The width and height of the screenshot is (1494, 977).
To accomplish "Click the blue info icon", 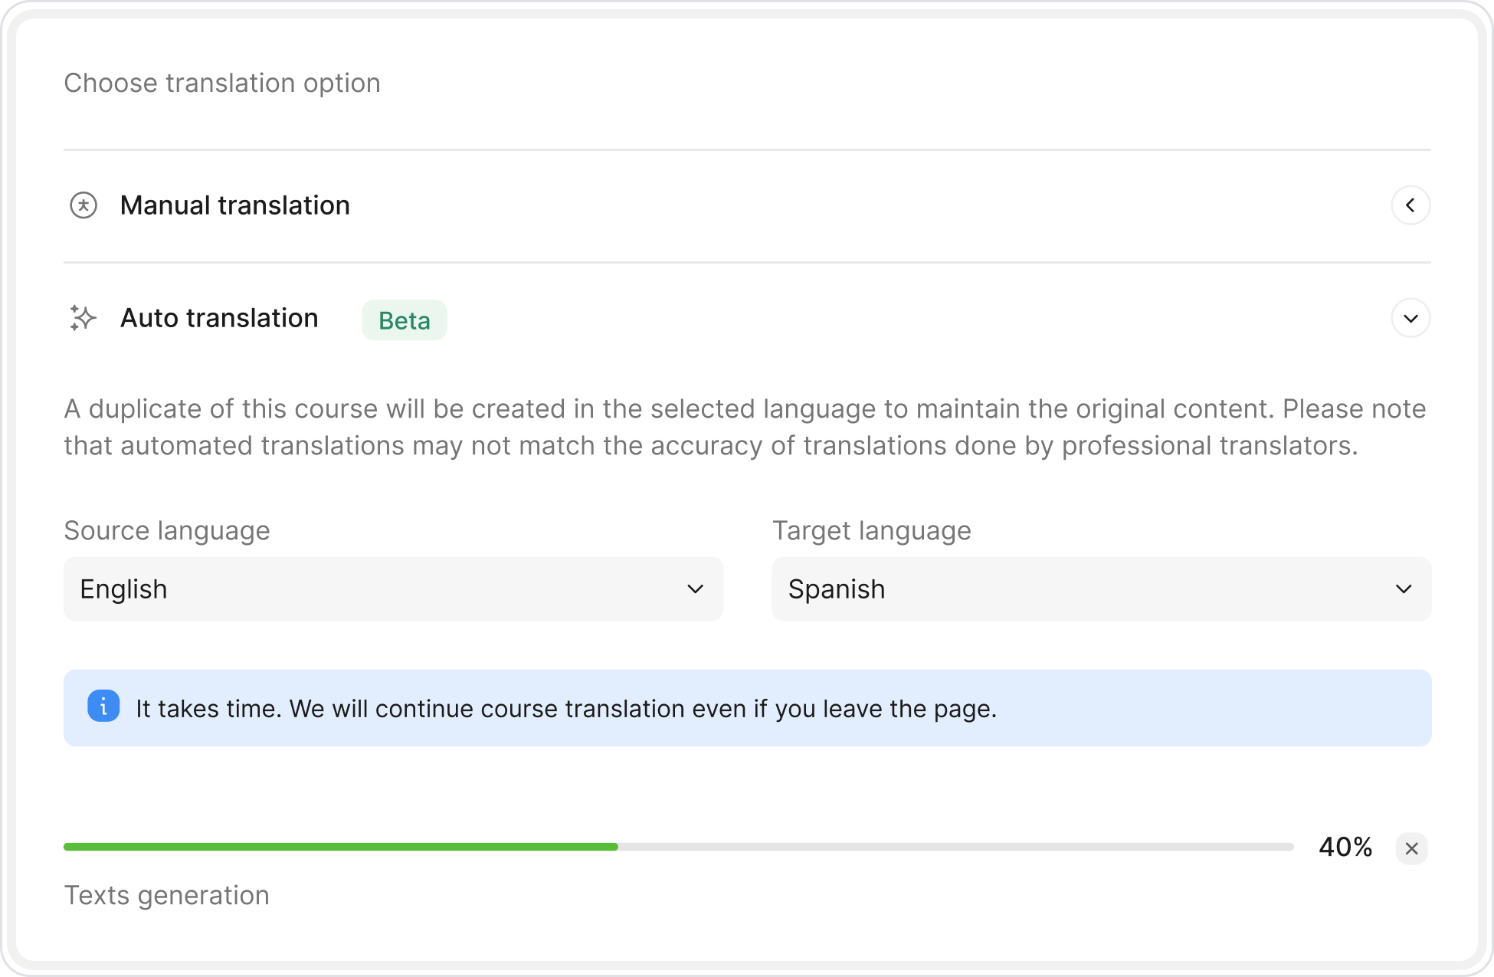I will tap(103, 707).
